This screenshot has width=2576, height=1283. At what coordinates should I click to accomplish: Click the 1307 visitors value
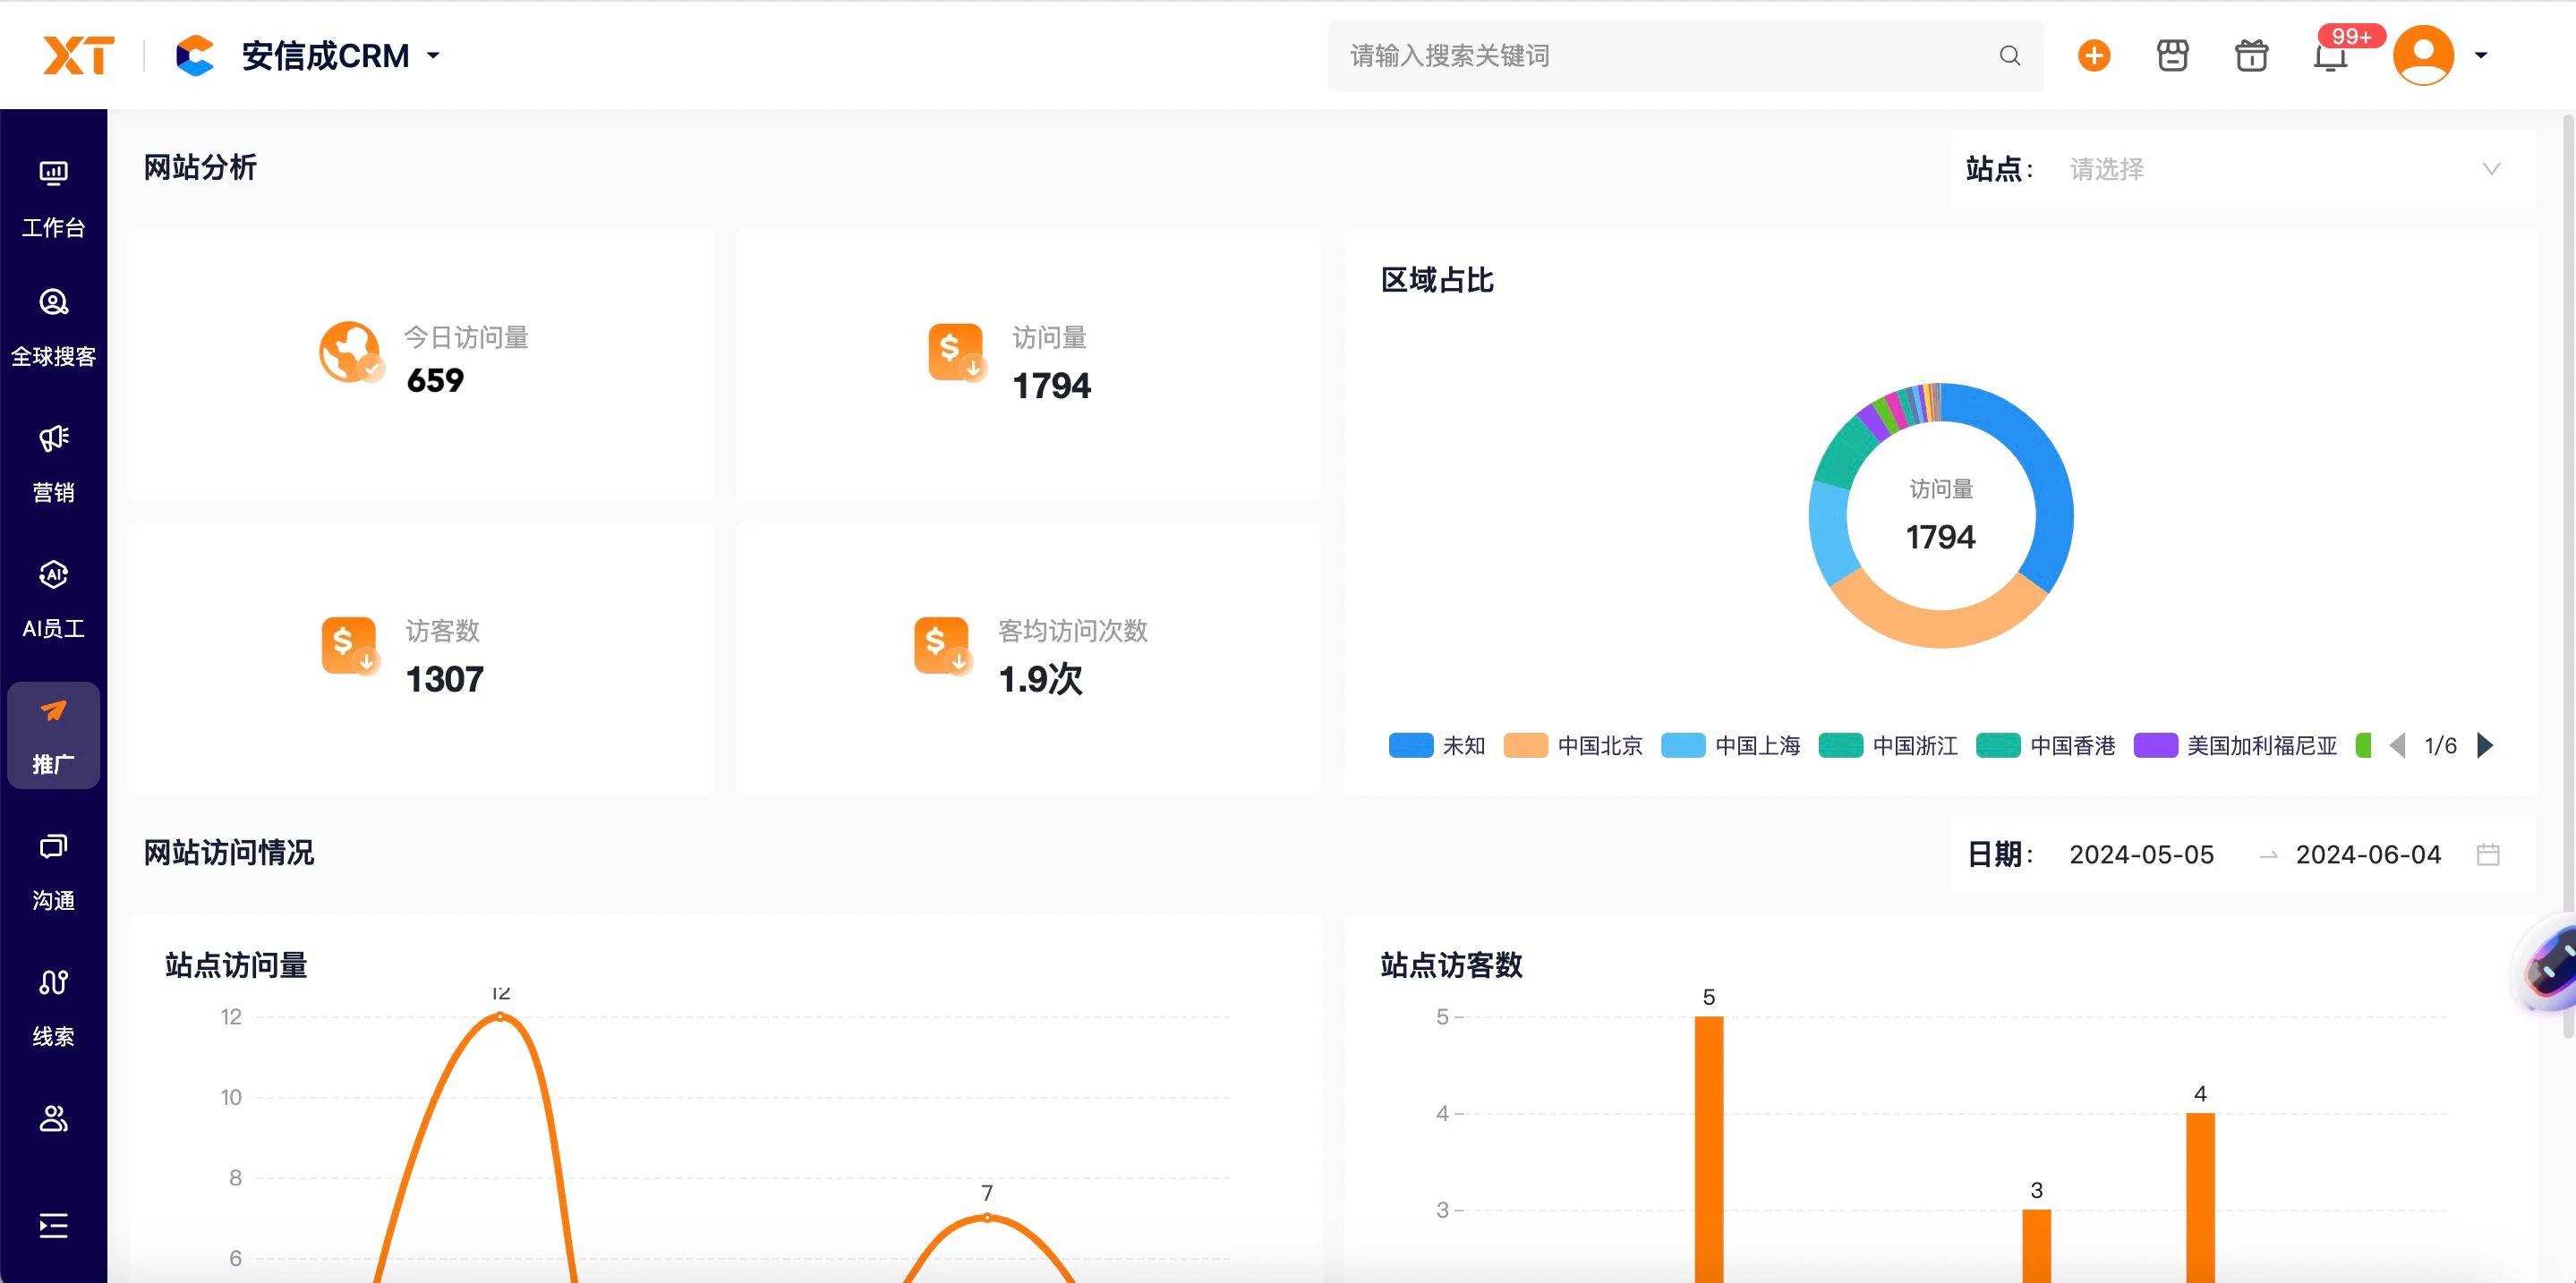pyautogui.click(x=445, y=679)
